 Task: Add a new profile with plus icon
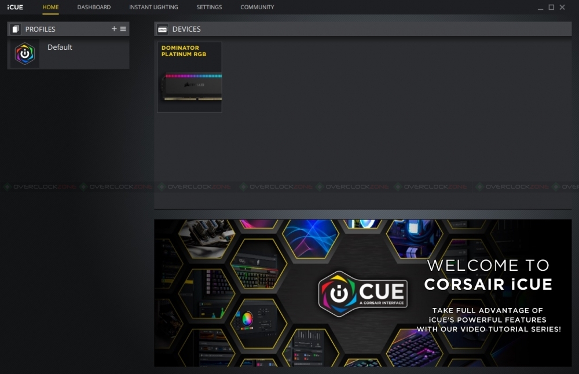click(114, 29)
